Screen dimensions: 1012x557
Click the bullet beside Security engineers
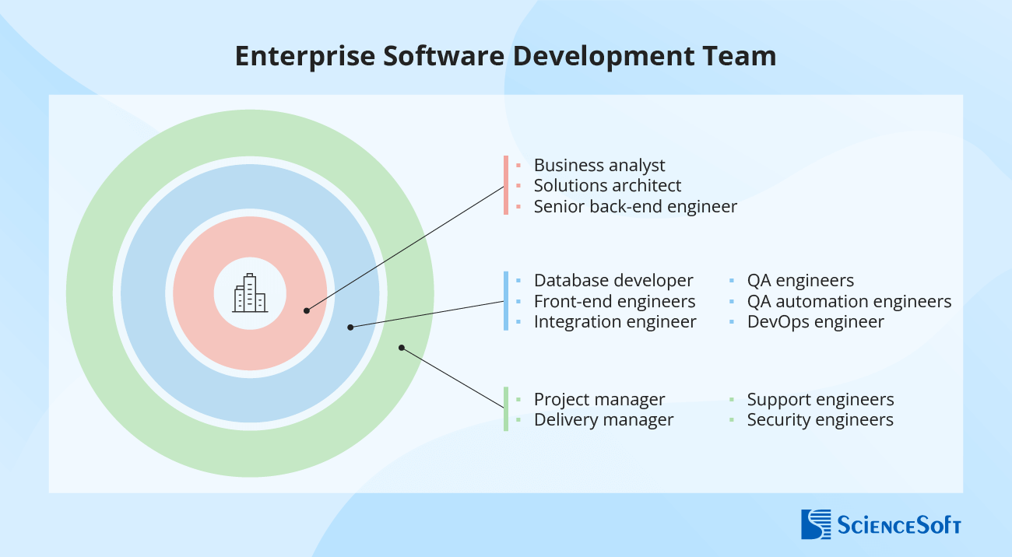(x=733, y=420)
